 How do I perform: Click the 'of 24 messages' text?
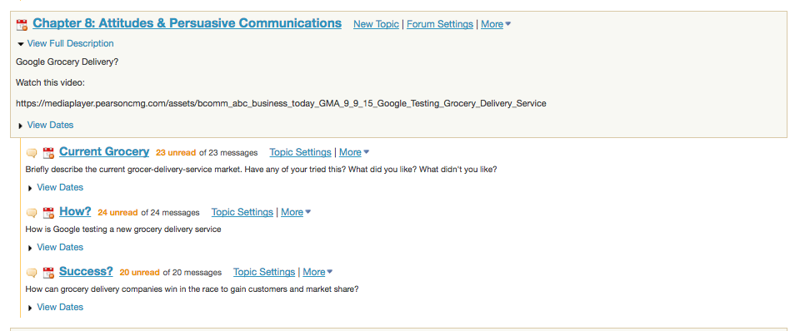tap(170, 213)
